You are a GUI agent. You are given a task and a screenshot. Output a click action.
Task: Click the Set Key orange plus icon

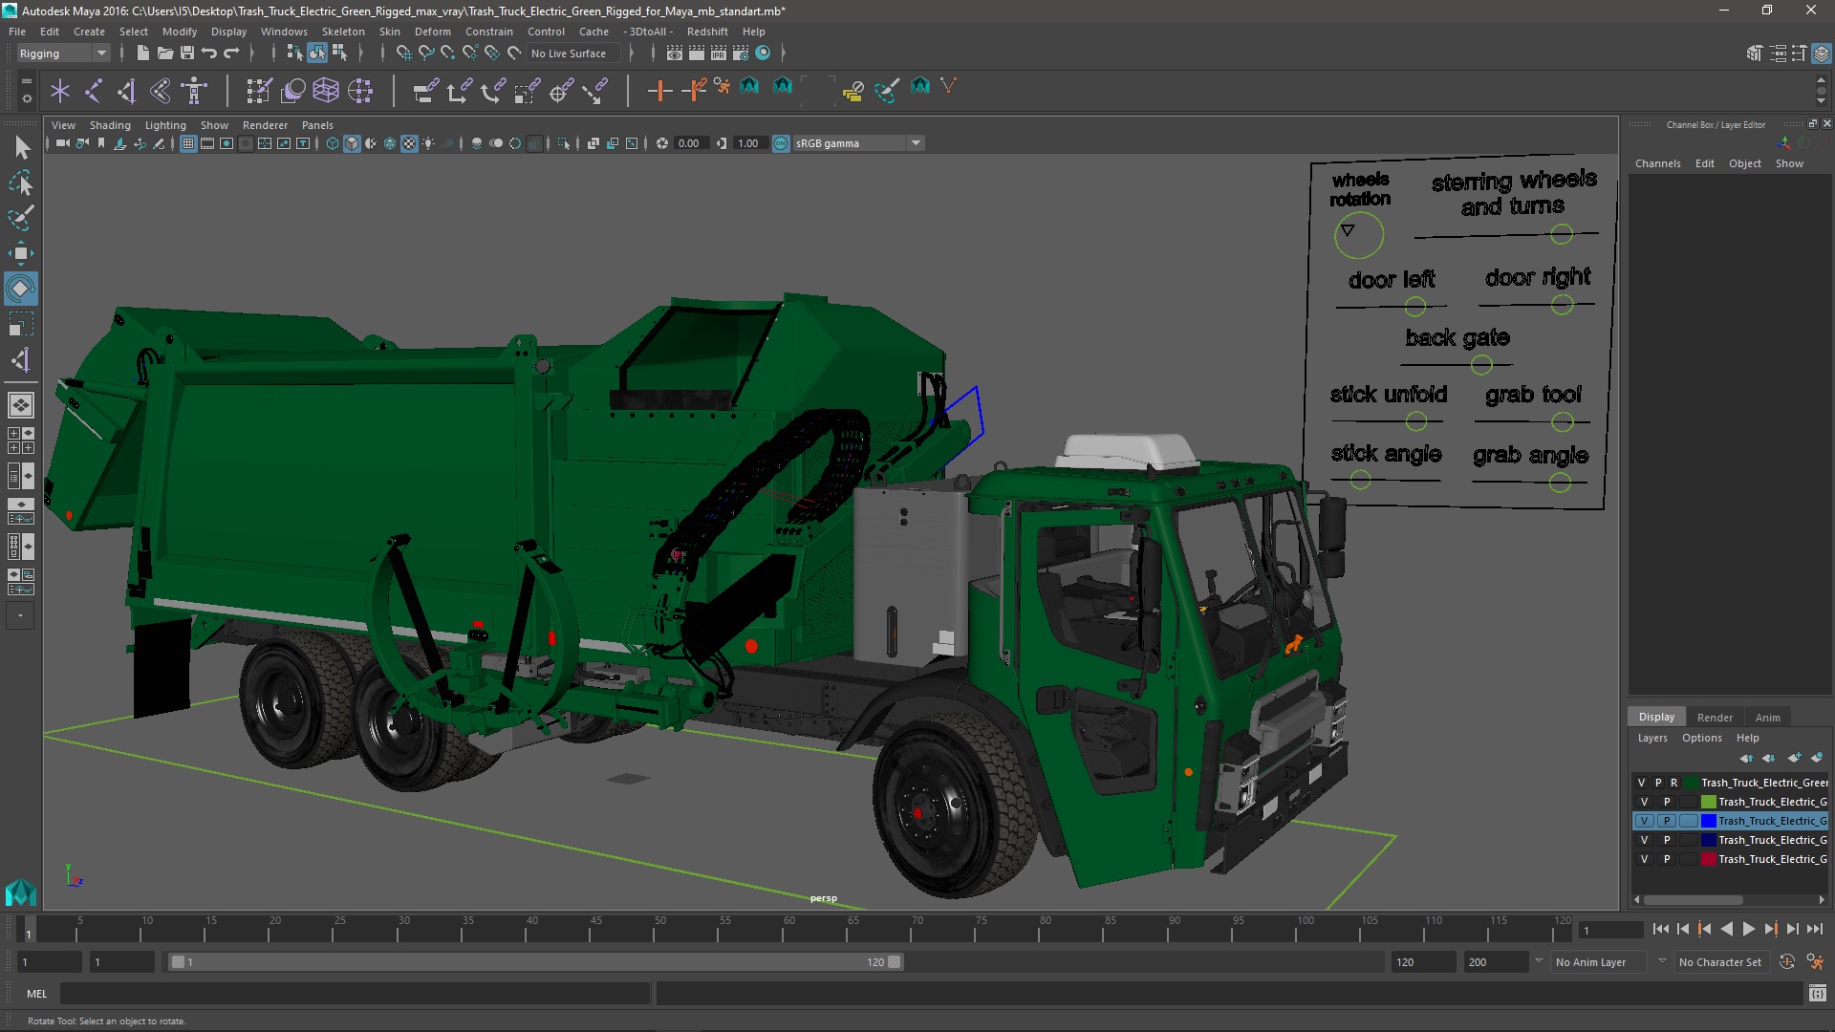tap(659, 91)
